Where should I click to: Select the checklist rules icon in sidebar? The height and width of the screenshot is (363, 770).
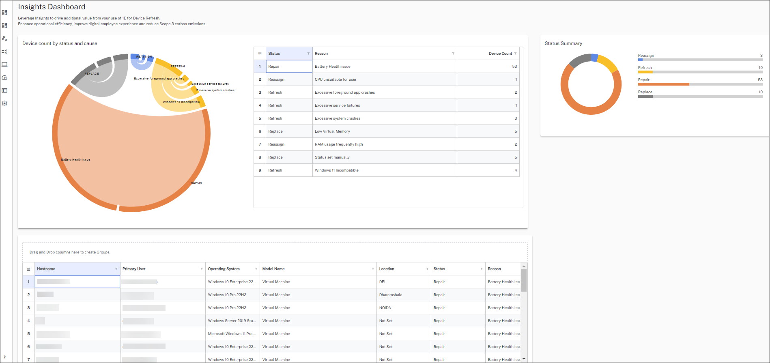pos(4,52)
